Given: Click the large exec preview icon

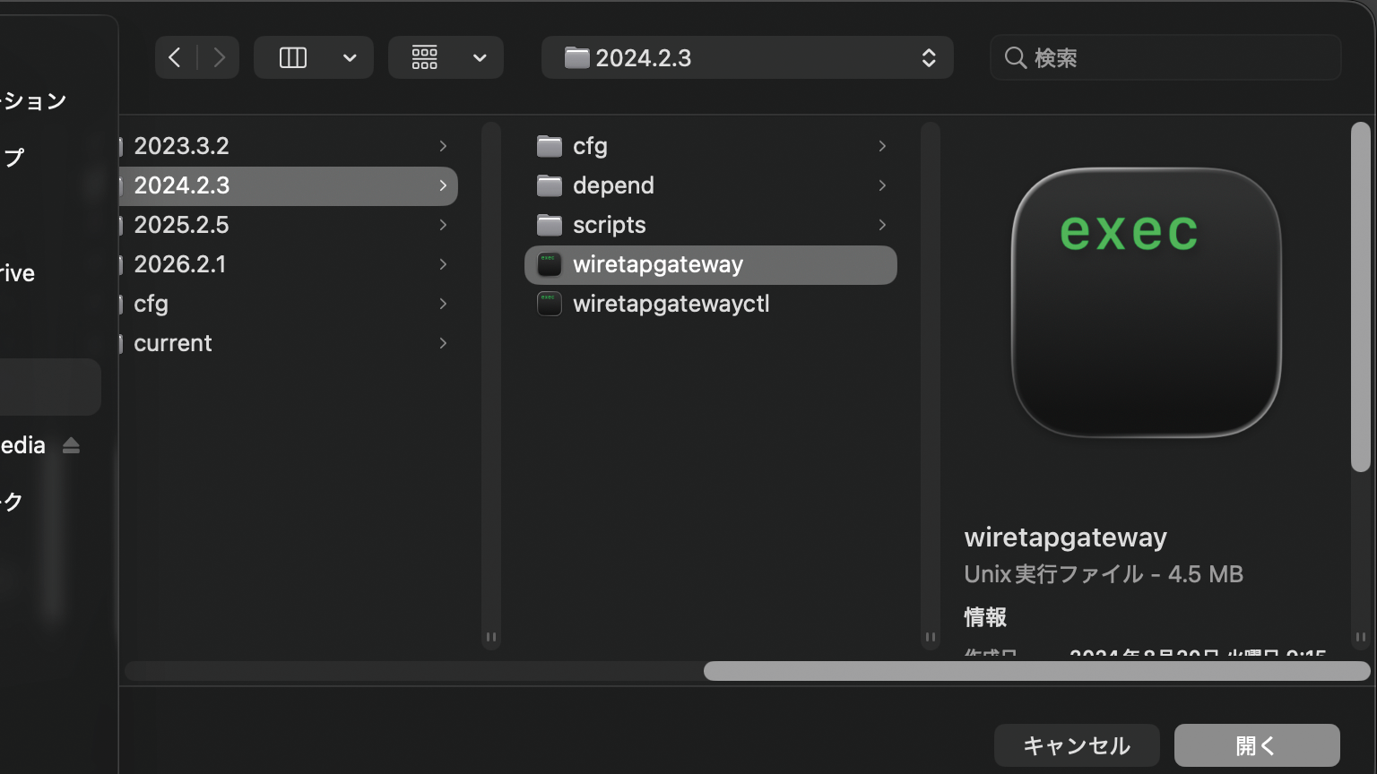Looking at the screenshot, I should [x=1146, y=302].
